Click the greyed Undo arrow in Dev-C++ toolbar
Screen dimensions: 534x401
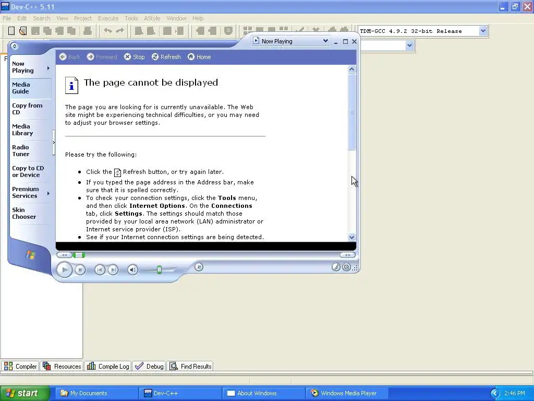108,31
